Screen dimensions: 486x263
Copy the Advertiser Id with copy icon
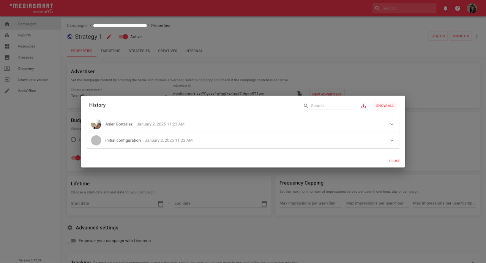[x=299, y=93]
